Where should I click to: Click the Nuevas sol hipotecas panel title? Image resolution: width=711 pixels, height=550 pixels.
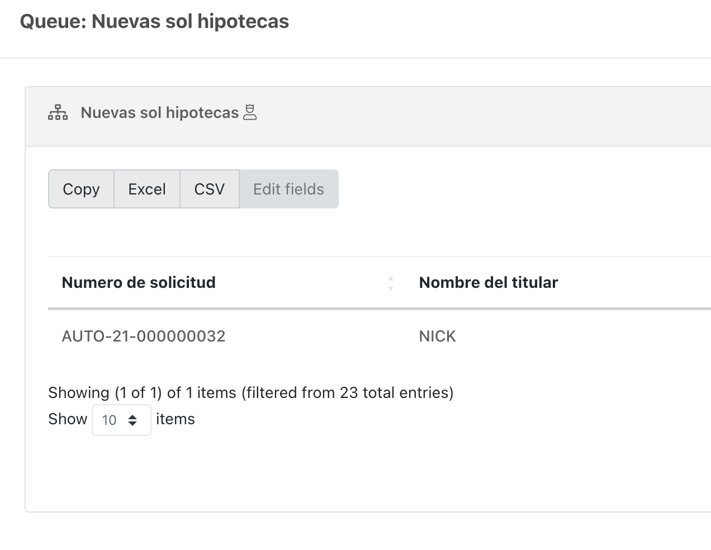click(x=160, y=113)
